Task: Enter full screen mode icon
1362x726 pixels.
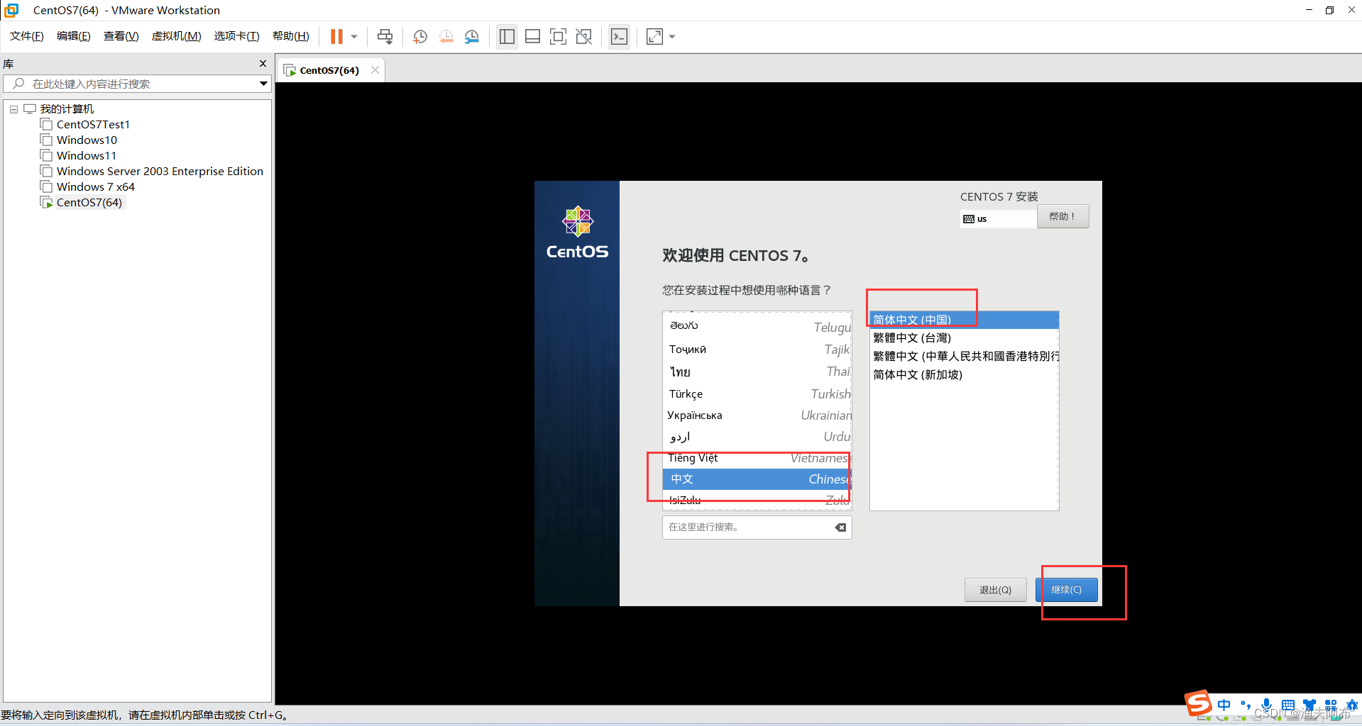Action: [558, 36]
